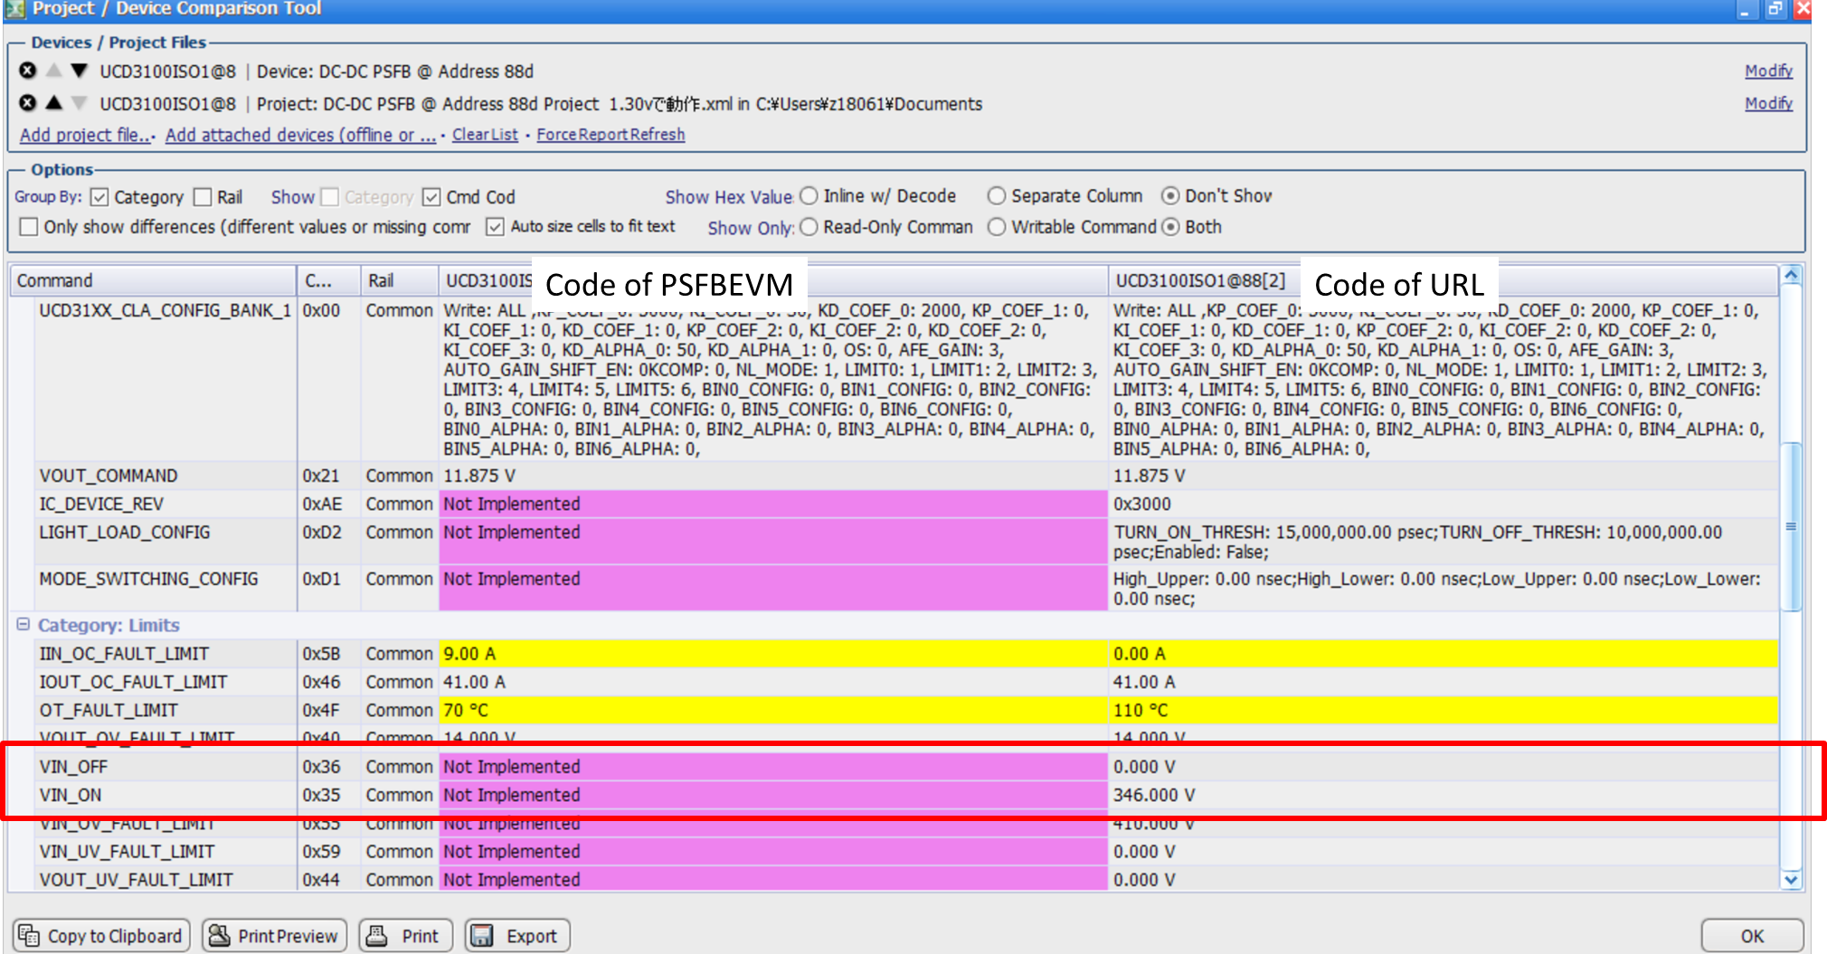The width and height of the screenshot is (1827, 954).
Task: Click the 110 °C value cell
Action: tap(1444, 710)
